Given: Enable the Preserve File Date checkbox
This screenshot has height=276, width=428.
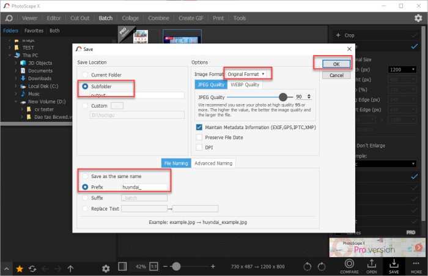Looking at the screenshot, I should (x=199, y=137).
